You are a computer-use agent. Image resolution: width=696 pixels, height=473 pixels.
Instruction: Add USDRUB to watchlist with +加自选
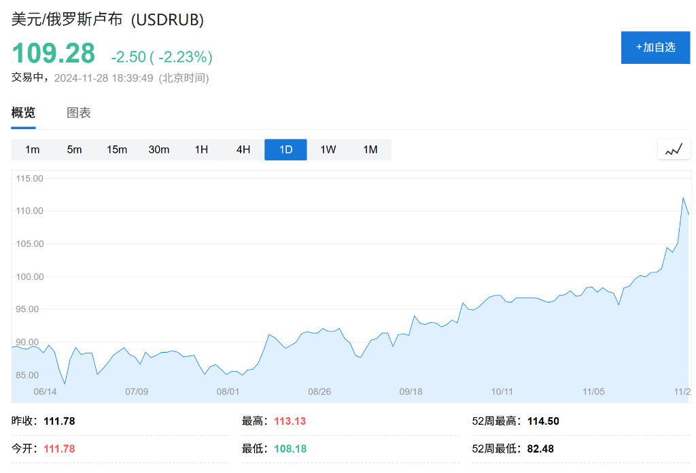point(655,48)
